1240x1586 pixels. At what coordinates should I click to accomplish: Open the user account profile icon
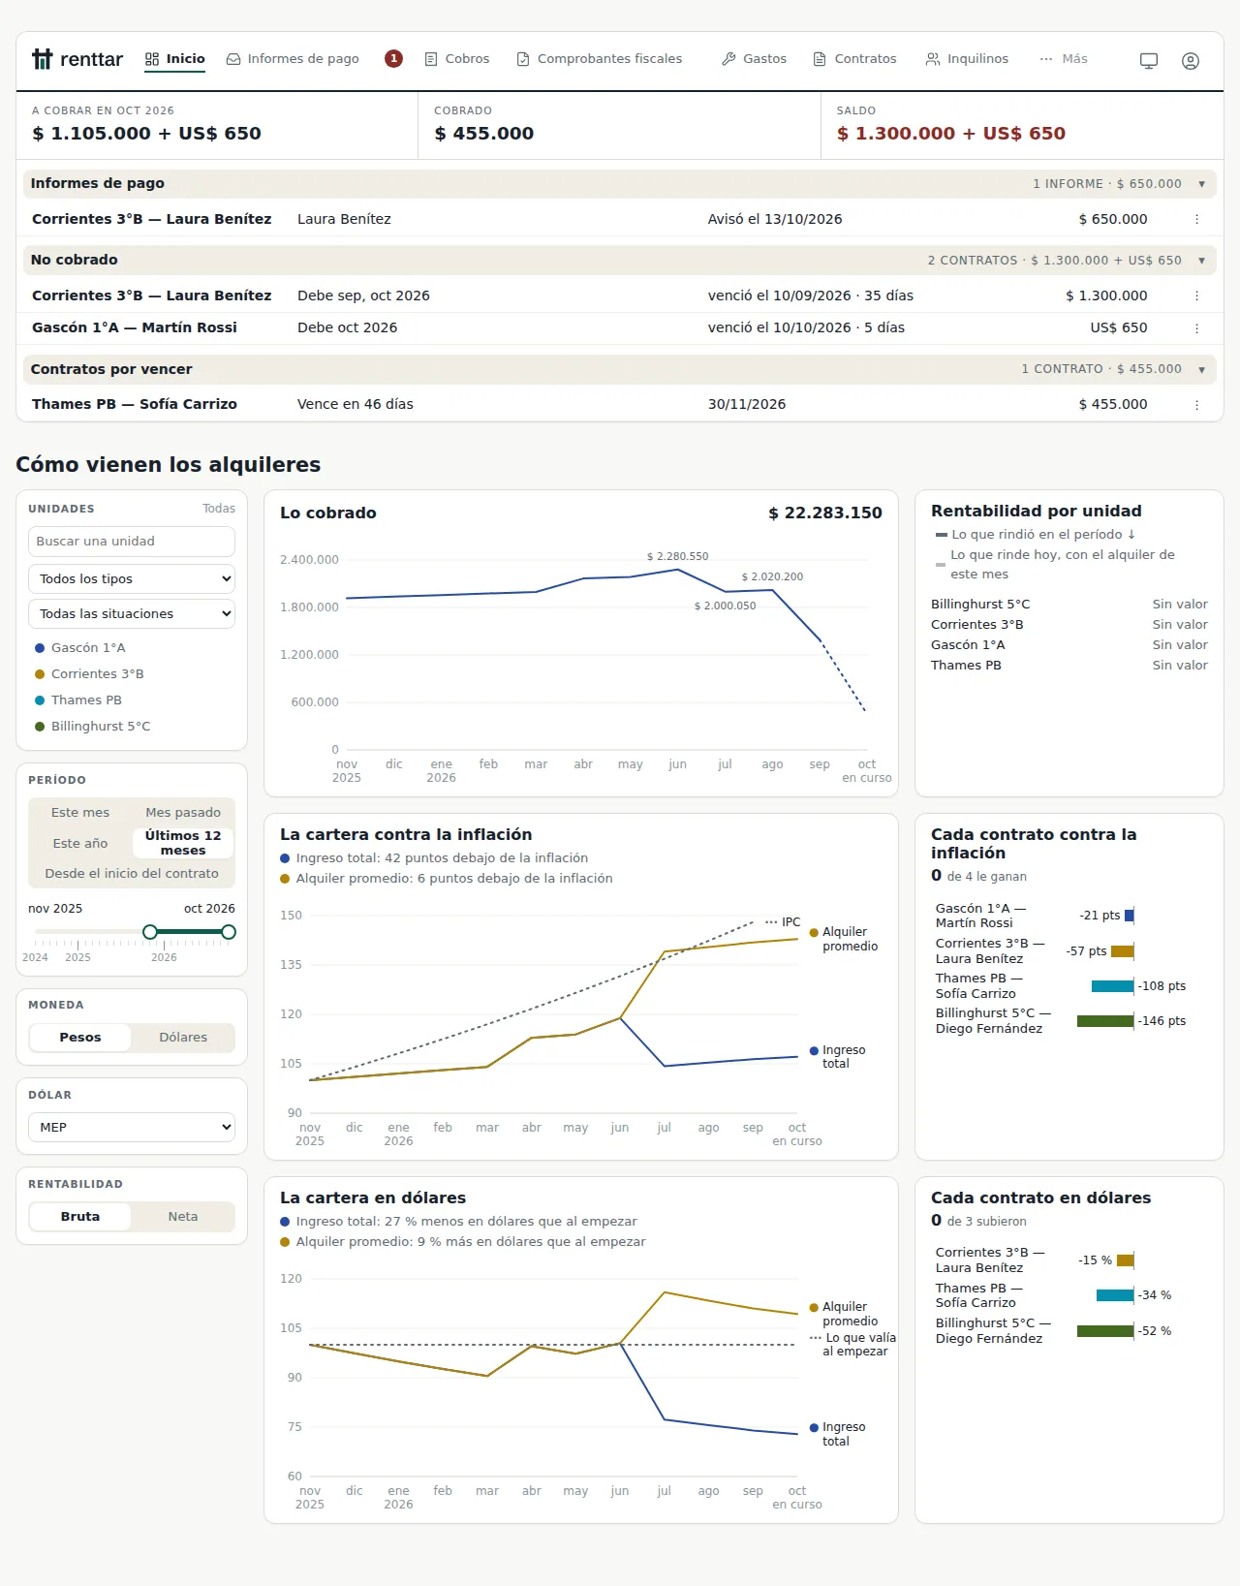1191,60
